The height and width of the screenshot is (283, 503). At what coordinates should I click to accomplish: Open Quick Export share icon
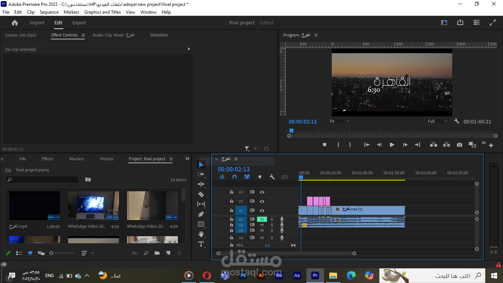[x=460, y=22]
